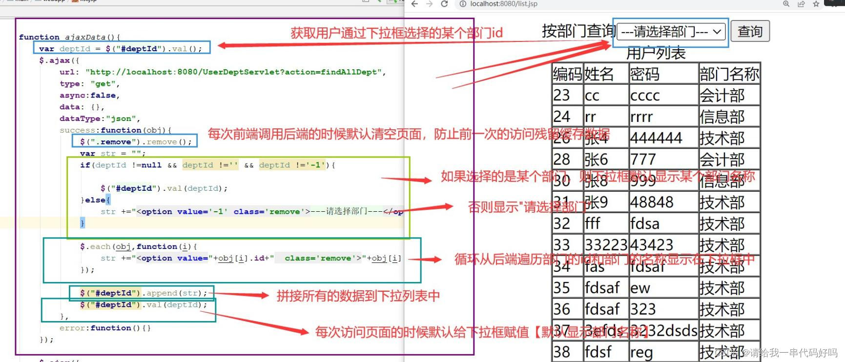
Task: Select id cell 35
Action: pos(568,288)
